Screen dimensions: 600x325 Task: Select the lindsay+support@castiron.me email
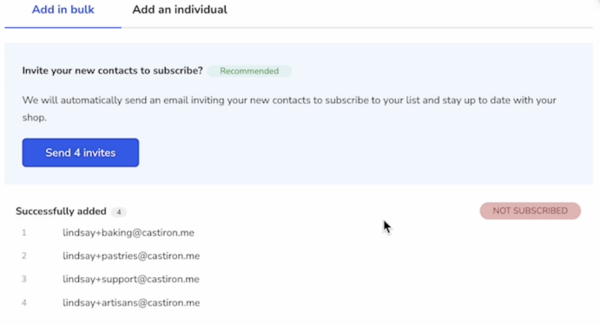pos(131,279)
